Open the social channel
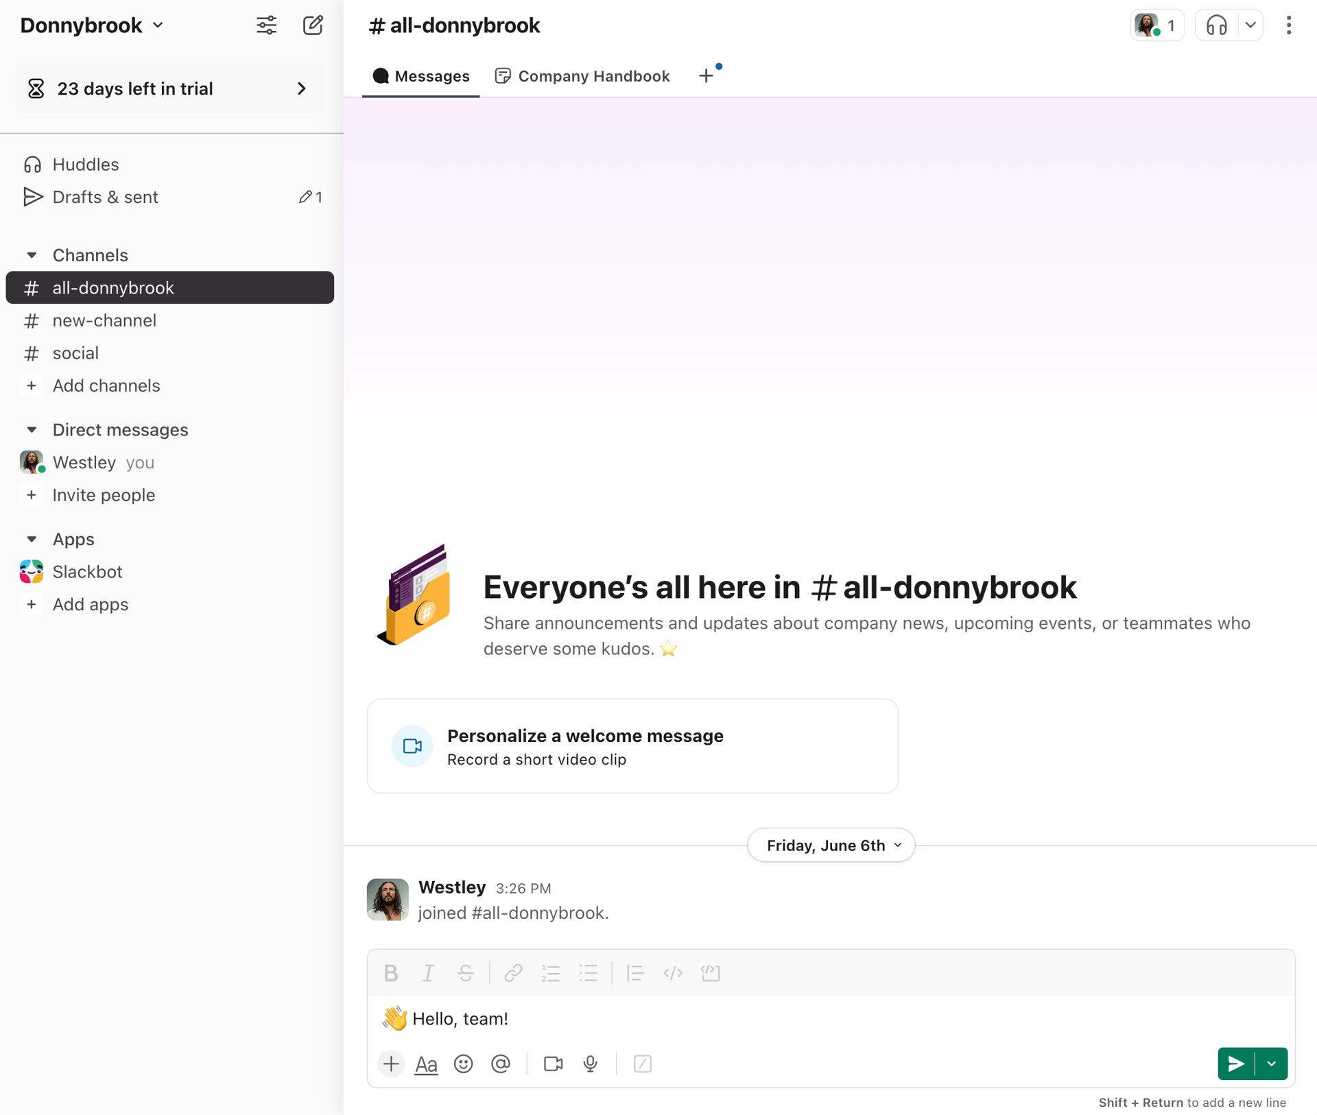This screenshot has width=1317, height=1115. tap(169, 353)
